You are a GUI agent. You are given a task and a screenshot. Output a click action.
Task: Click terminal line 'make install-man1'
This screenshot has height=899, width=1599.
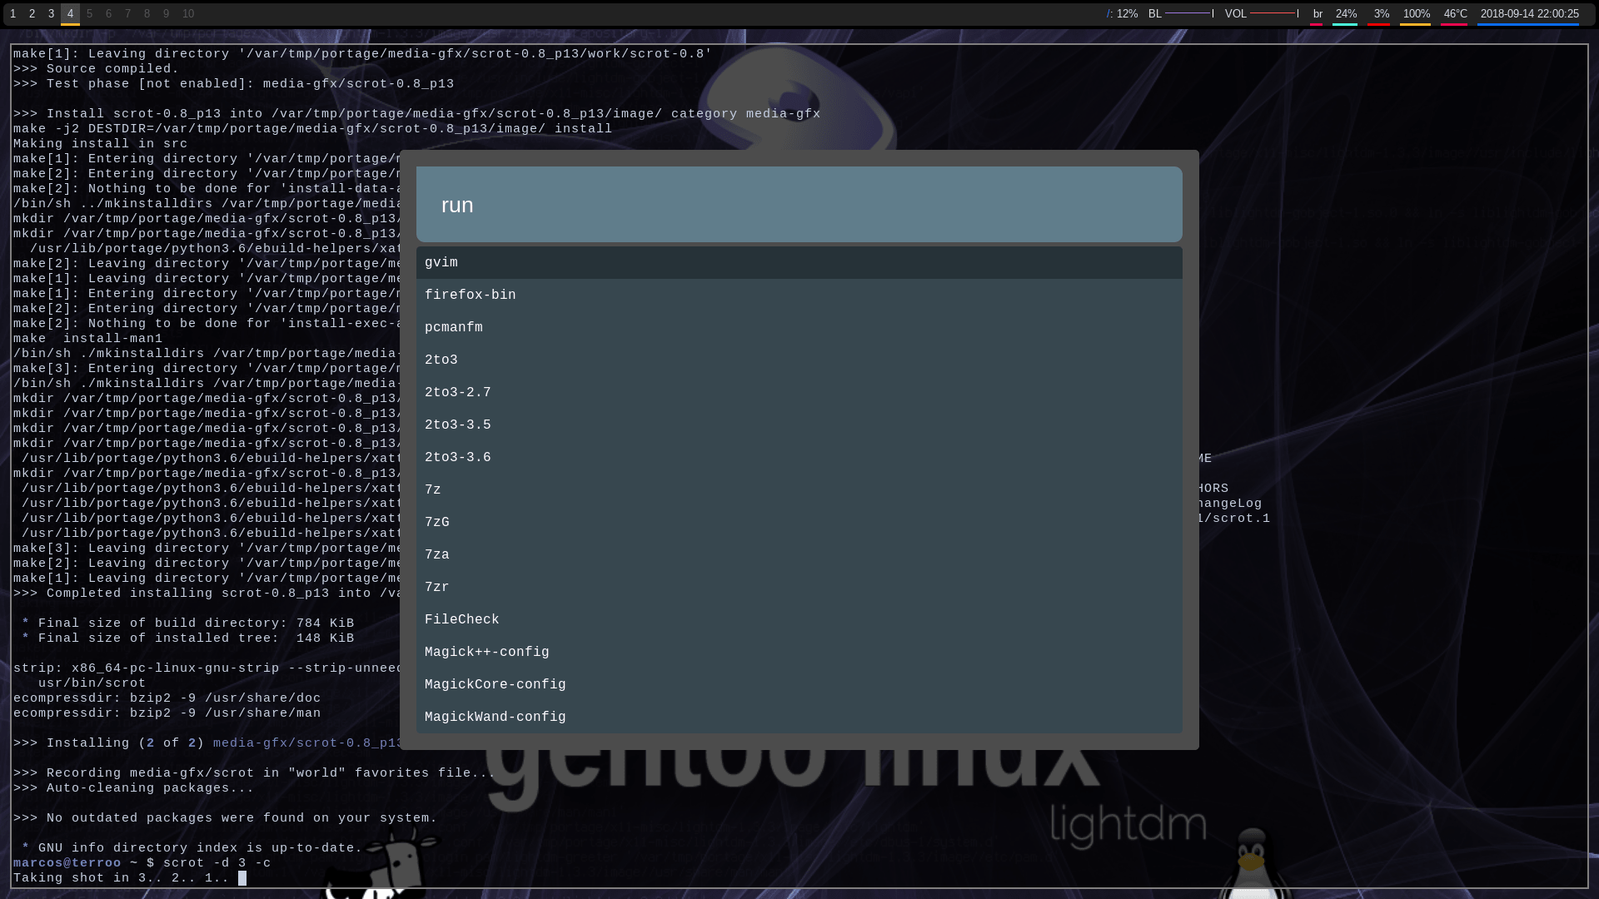point(87,339)
